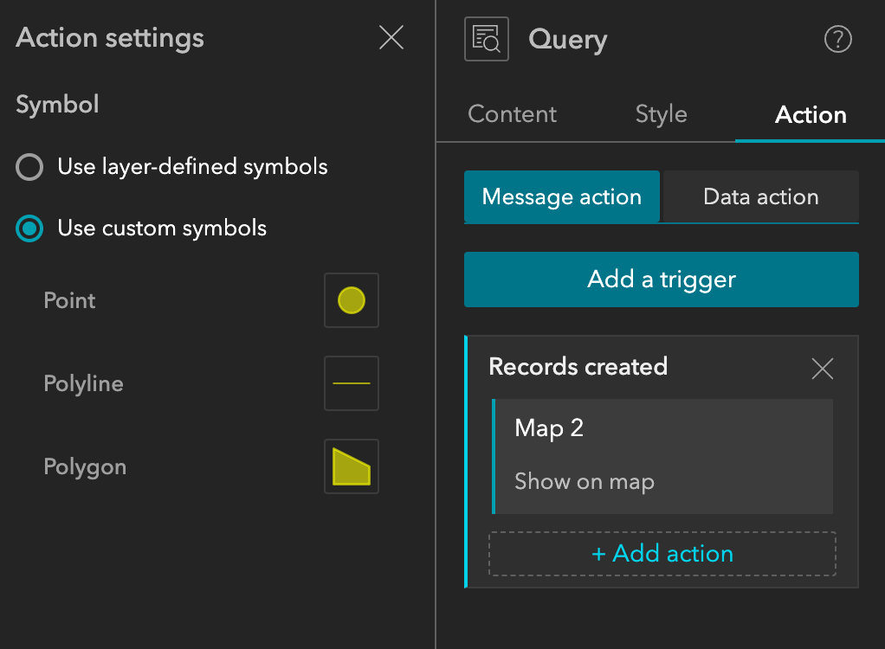Select the Action tab
The width and height of the screenshot is (885, 649).
coord(811,115)
